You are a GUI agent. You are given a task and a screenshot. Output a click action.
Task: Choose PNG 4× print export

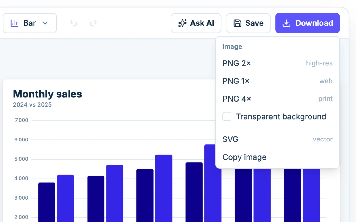point(277,99)
